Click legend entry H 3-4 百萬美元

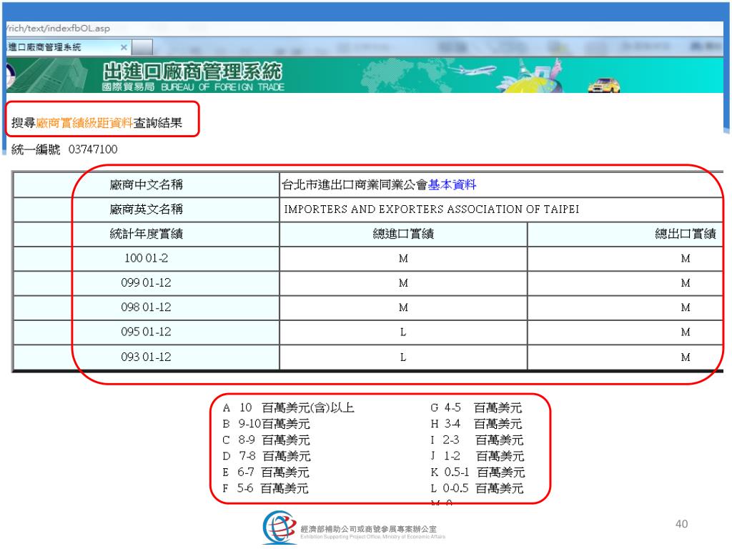point(476,424)
